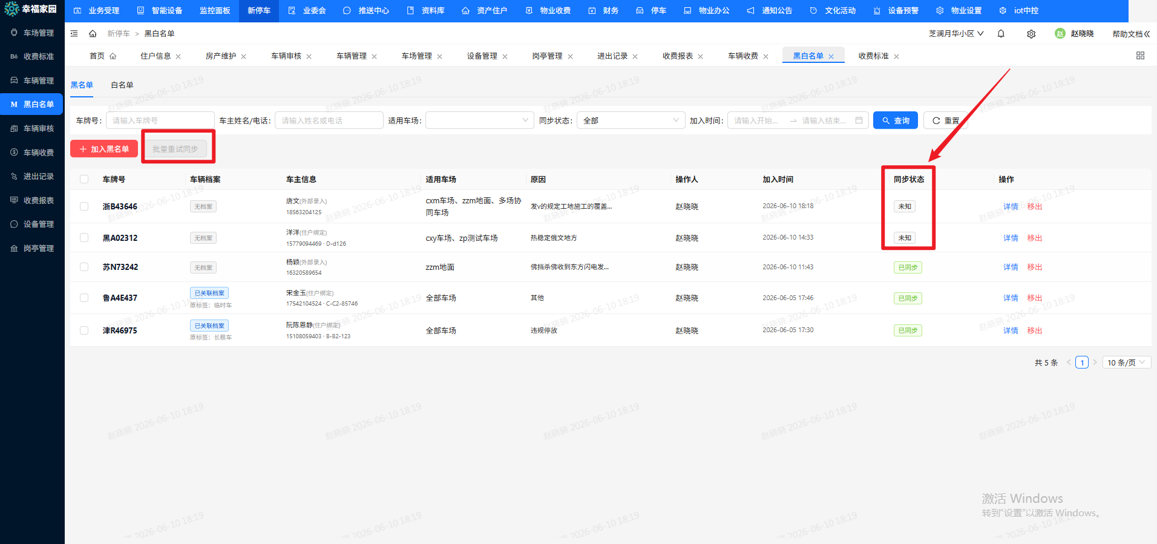1157x544 pixels.
Task: Open 进出记录 in left sidebar
Action: pos(32,176)
